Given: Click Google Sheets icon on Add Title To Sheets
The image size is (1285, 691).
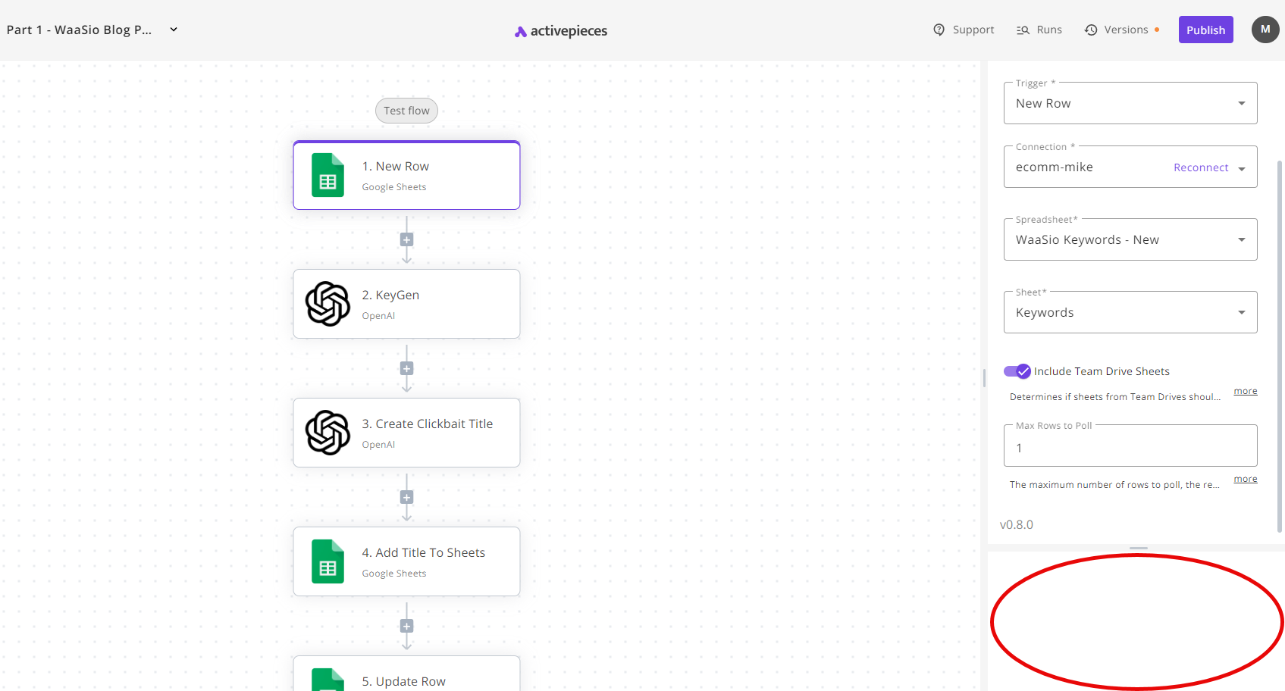Looking at the screenshot, I should (x=328, y=561).
